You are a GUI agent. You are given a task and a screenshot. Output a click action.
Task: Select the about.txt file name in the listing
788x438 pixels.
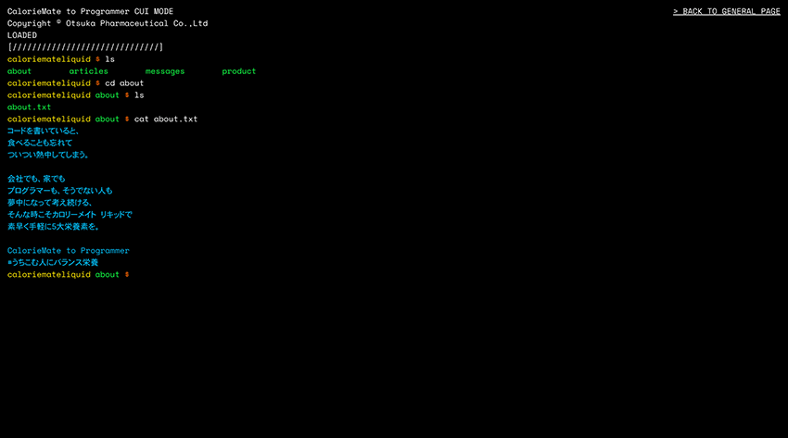(29, 107)
